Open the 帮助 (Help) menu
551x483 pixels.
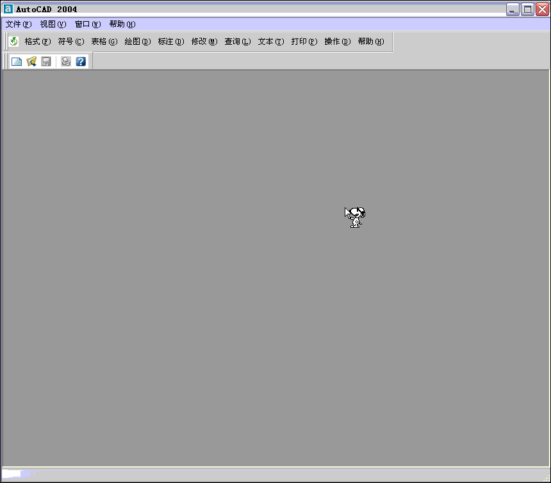point(122,24)
